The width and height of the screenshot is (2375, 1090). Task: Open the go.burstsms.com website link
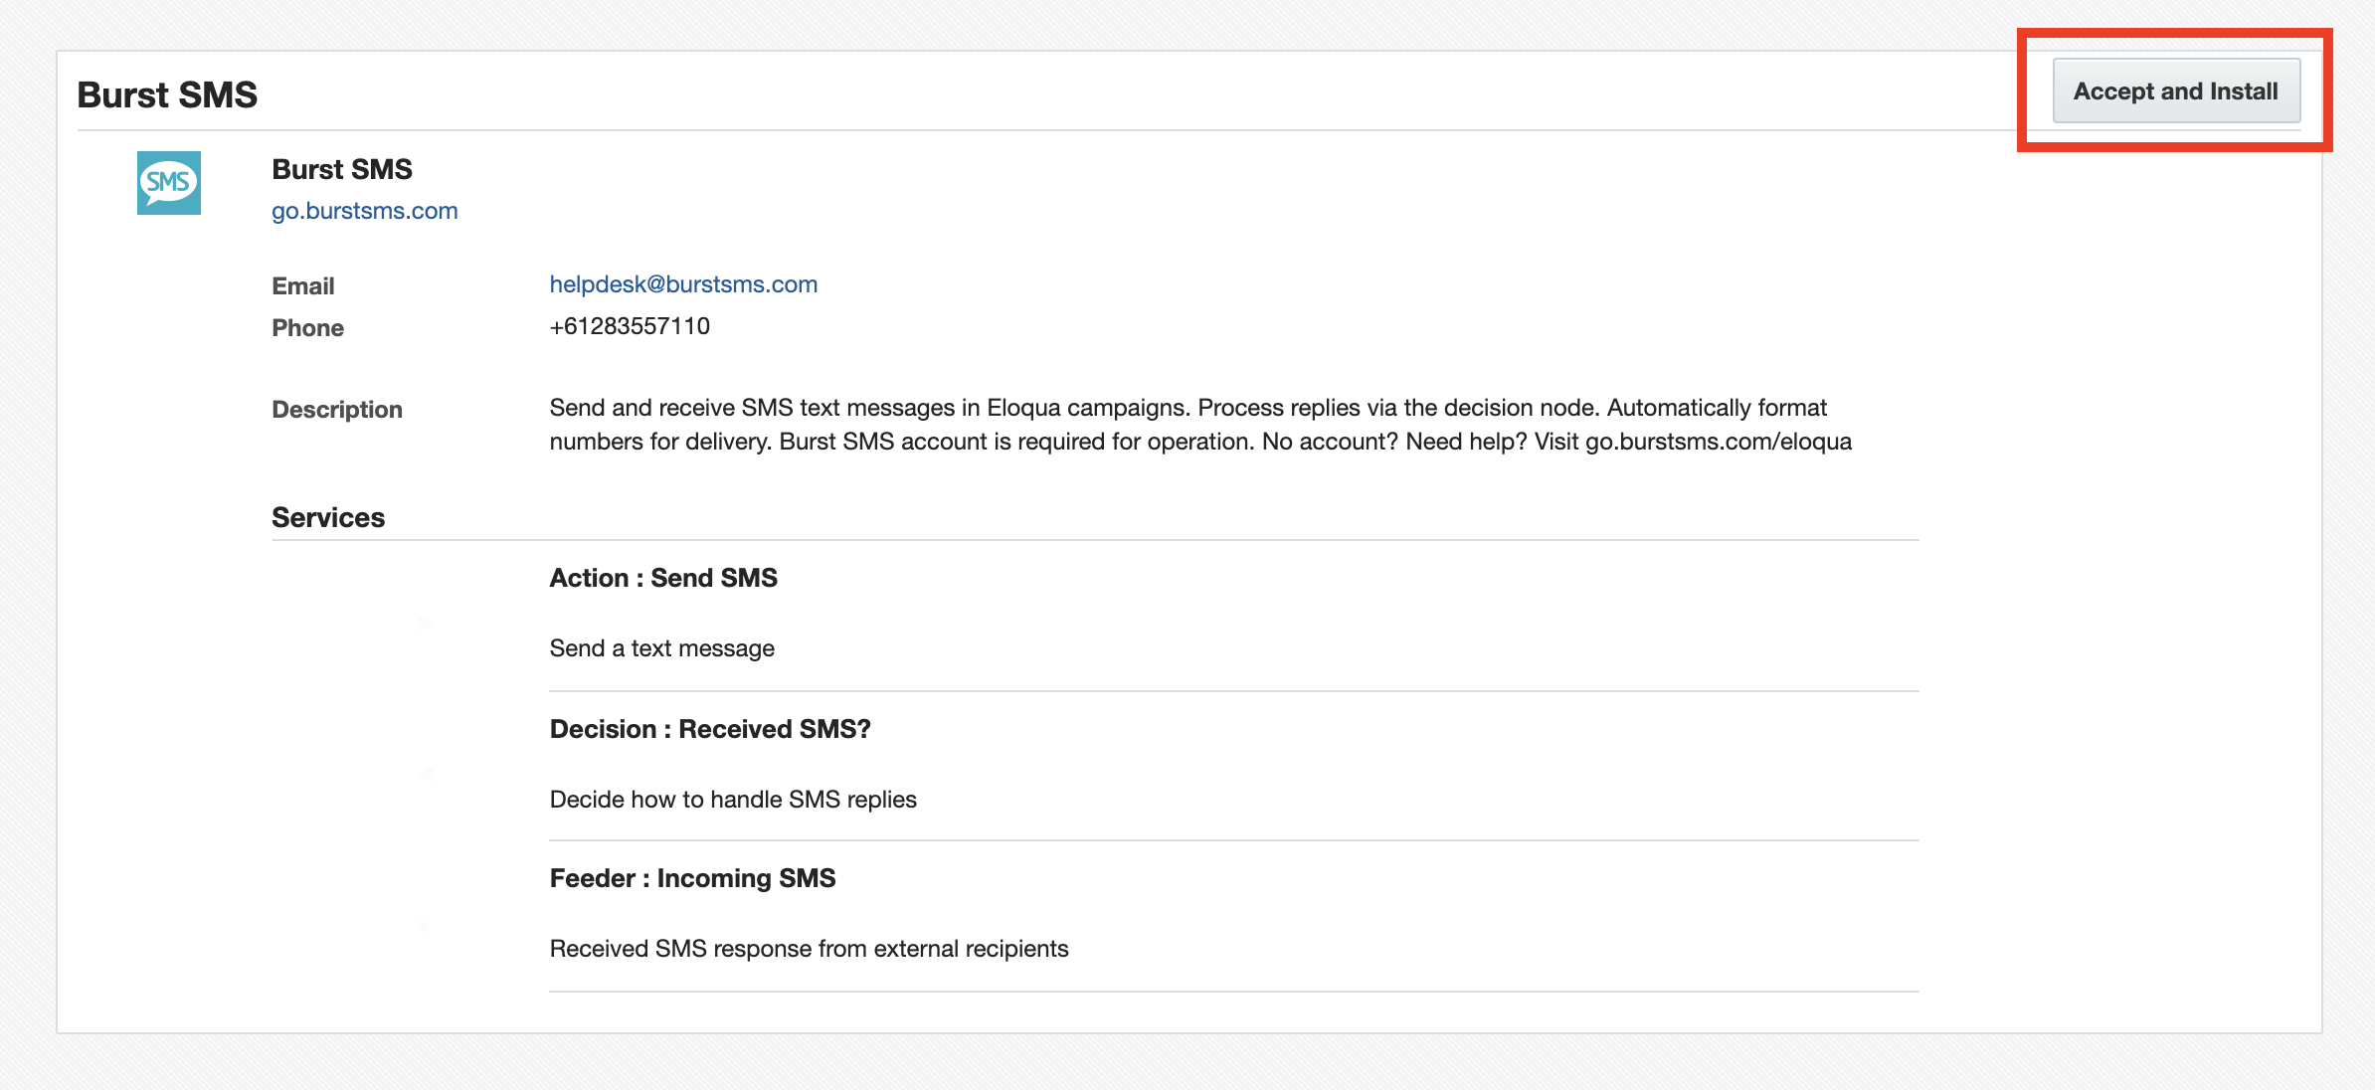364,211
